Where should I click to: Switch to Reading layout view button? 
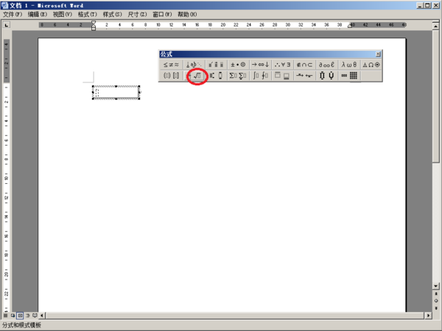35,316
